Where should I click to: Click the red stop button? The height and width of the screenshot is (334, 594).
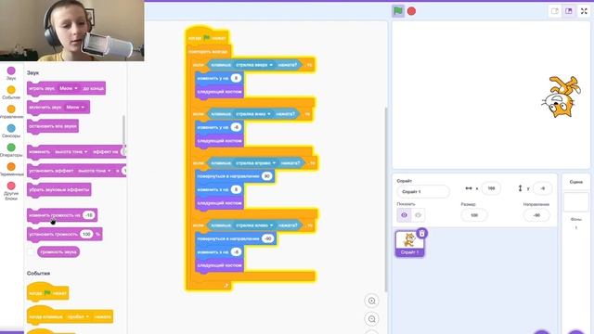pyautogui.click(x=411, y=11)
